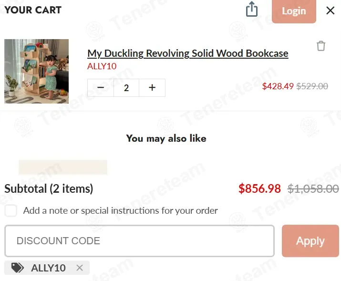Click the recommended product placeholder

(x=62, y=167)
